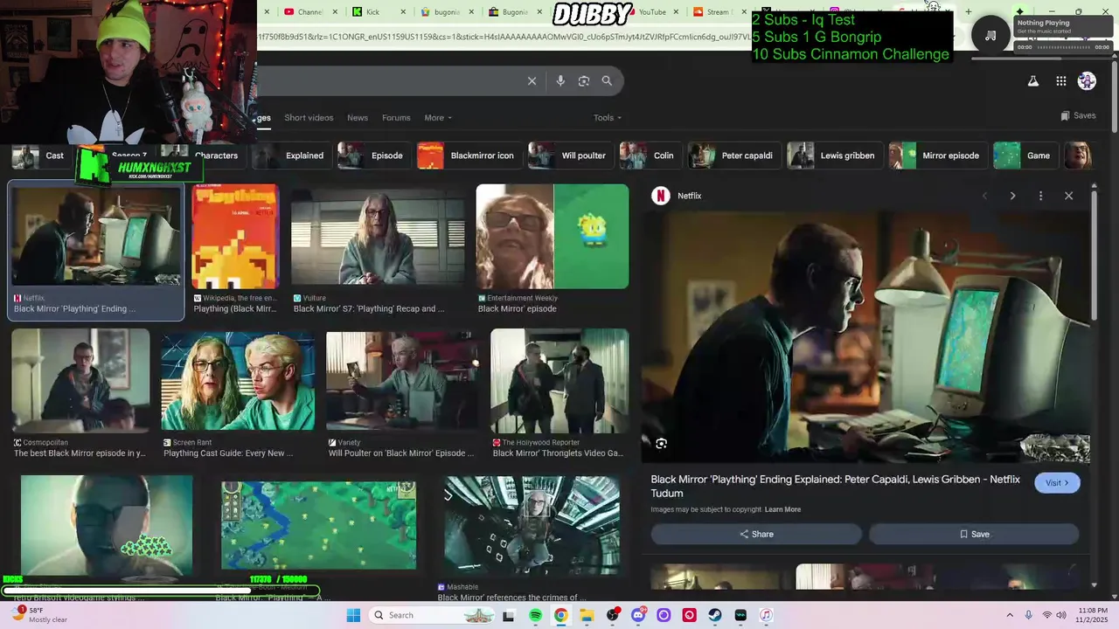1119x629 pixels.
Task: Switch to the News results tab
Action: coord(358,118)
